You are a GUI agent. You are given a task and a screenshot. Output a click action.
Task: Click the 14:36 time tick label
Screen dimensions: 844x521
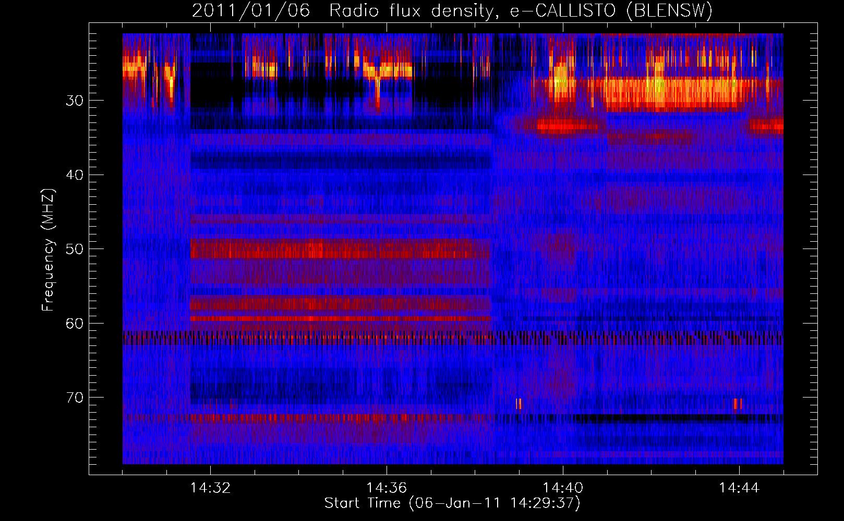coord(387,488)
